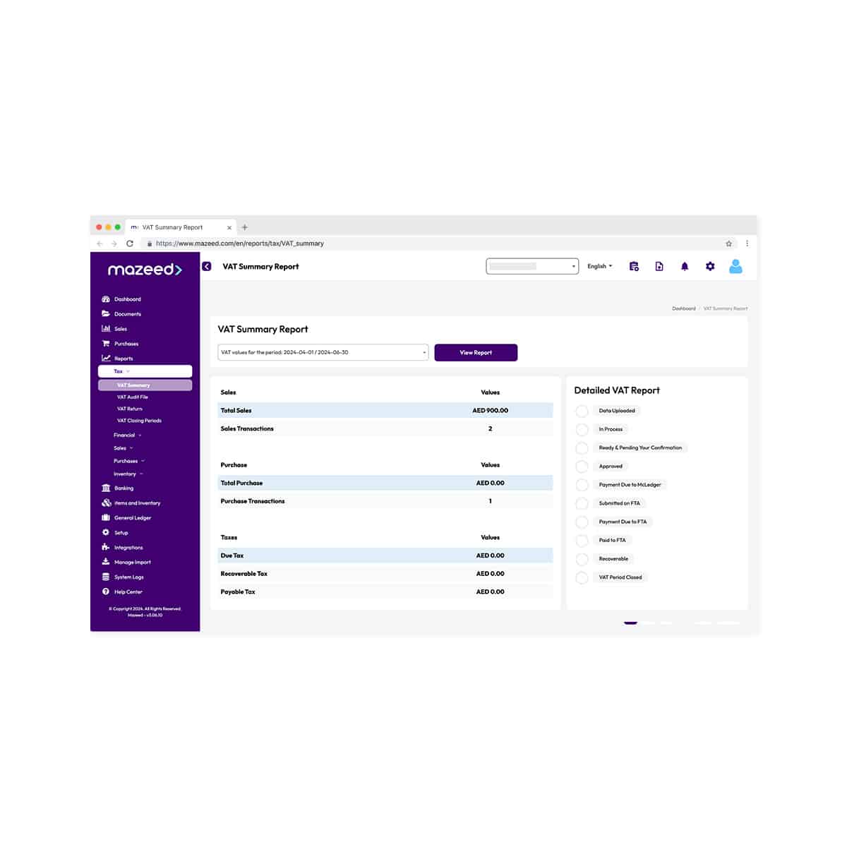Open VAT Audit File in sidebar
Image resolution: width=847 pixels, height=847 pixels.
pyautogui.click(x=133, y=397)
